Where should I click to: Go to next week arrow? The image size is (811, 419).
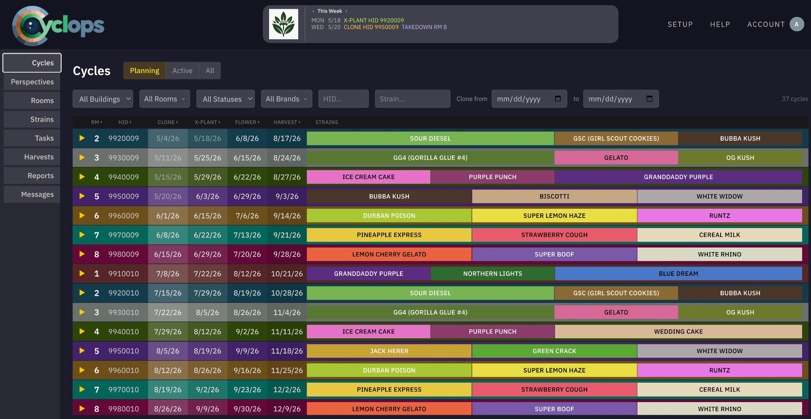coord(346,11)
